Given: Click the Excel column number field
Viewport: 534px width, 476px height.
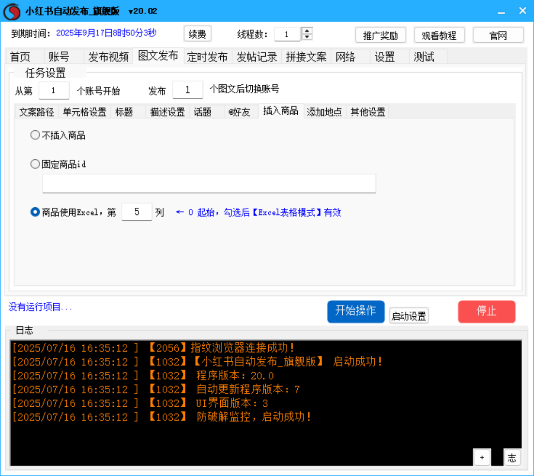Looking at the screenshot, I should point(137,212).
